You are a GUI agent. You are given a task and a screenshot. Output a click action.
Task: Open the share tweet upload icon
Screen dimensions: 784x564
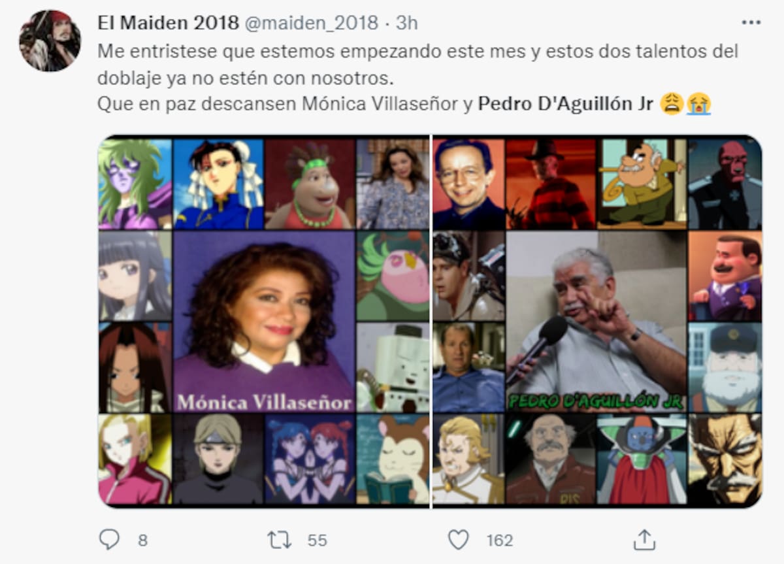[x=644, y=540]
